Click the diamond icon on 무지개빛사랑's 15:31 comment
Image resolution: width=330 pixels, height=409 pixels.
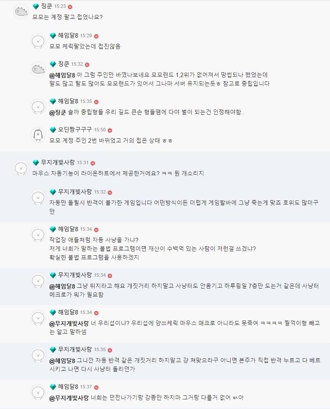(36, 163)
